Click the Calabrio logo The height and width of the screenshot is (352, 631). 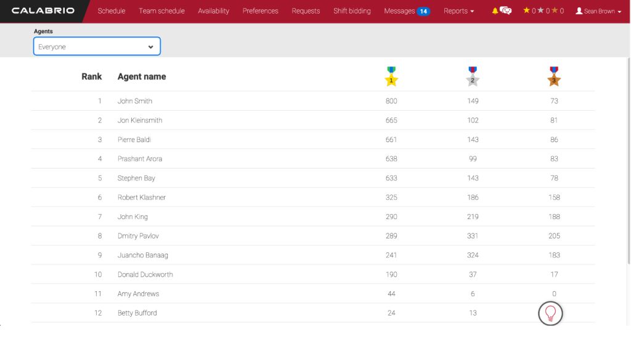[43, 11]
